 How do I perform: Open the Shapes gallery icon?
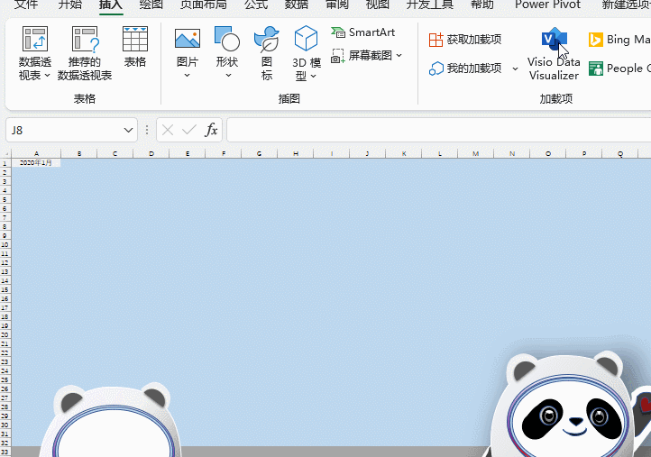pos(226,40)
